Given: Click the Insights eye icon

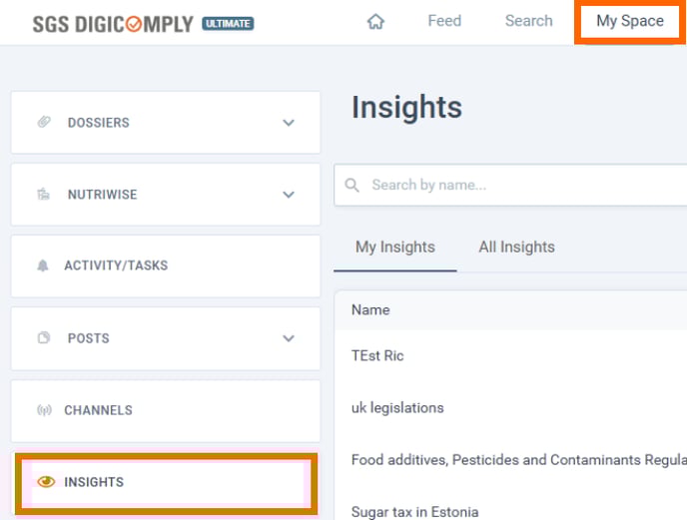Looking at the screenshot, I should click(x=45, y=482).
